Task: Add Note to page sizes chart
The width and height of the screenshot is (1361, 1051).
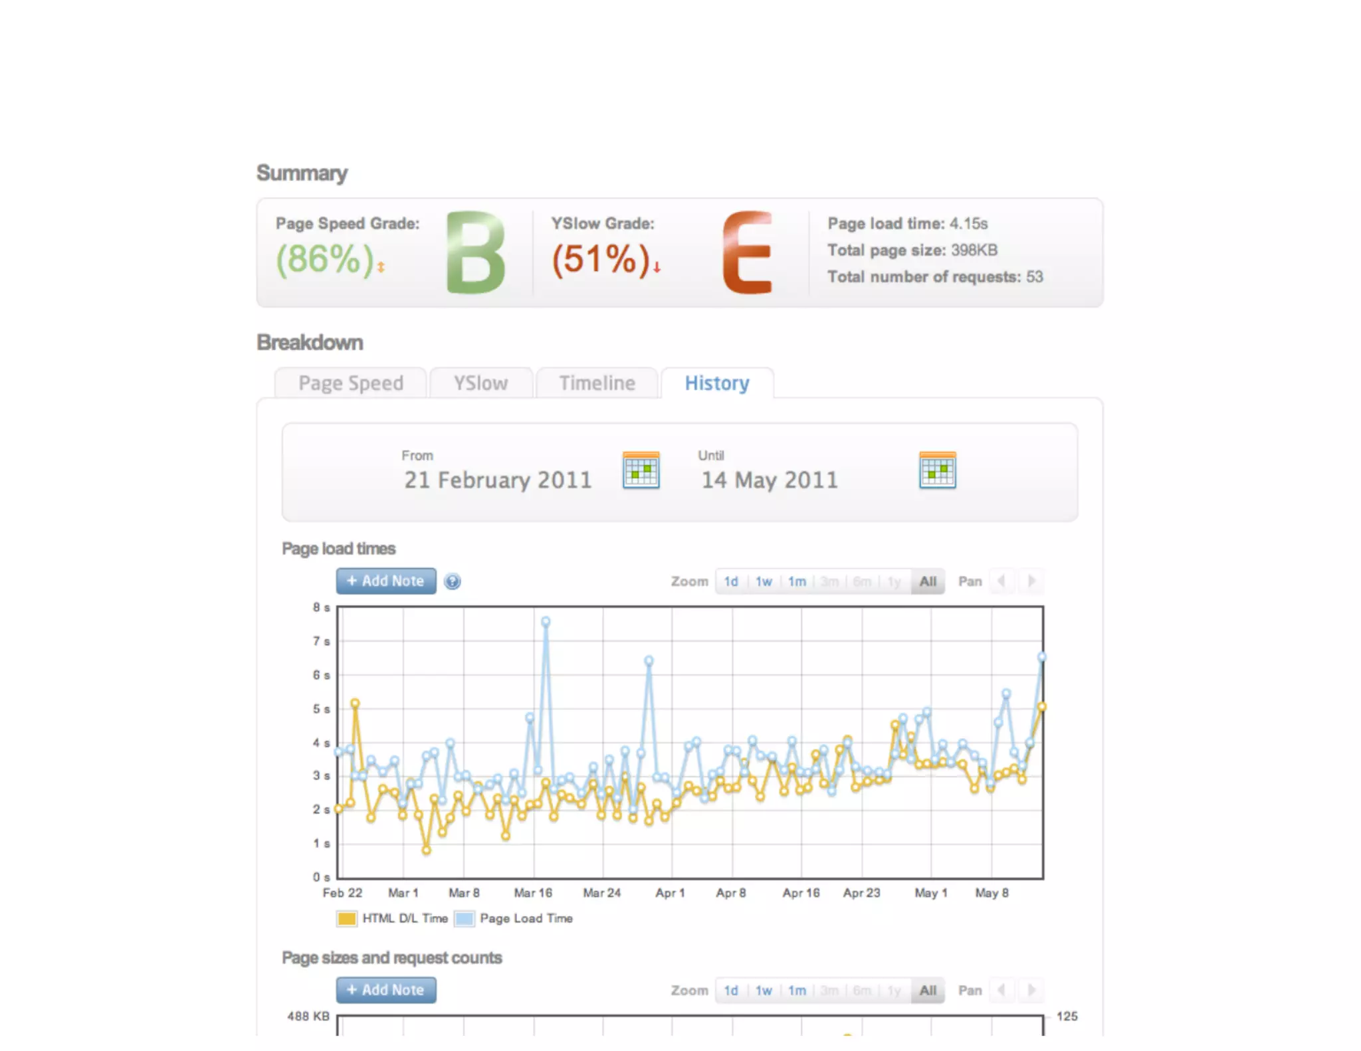Action: 385,991
